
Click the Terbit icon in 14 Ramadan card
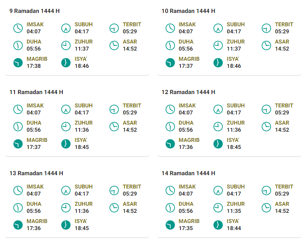coord(266,190)
